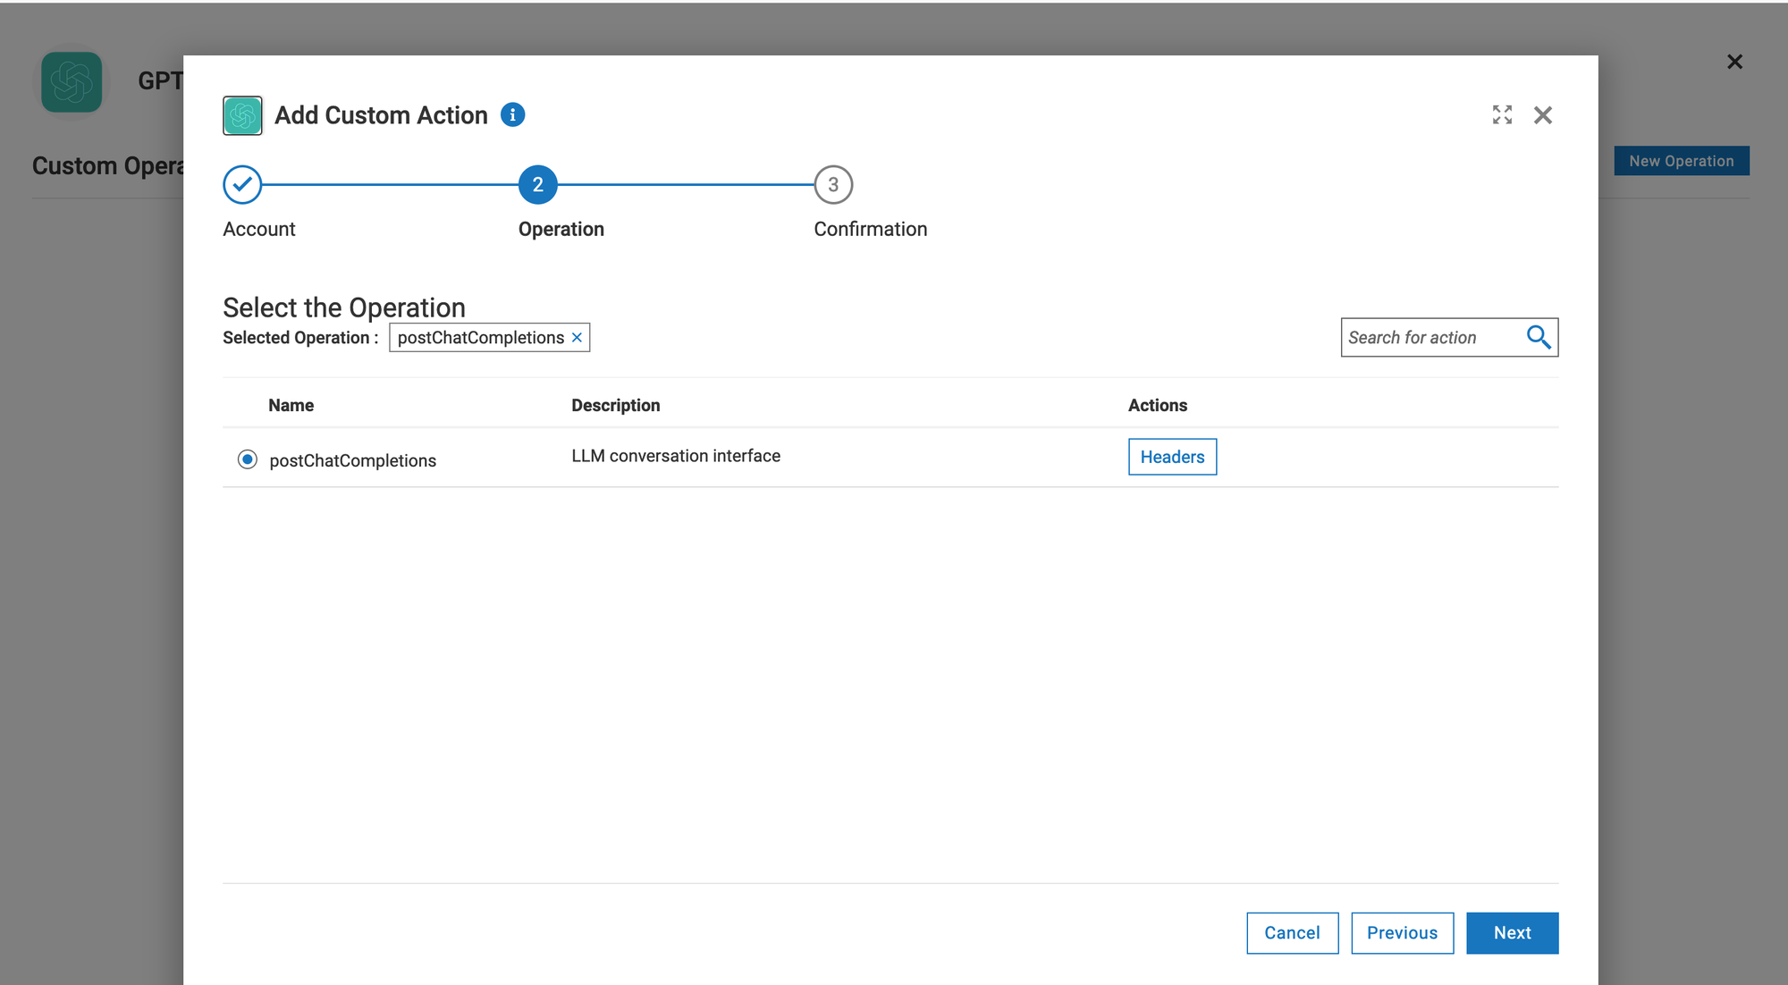The image size is (1788, 985).
Task: Click the completed Account step checkmark
Action: 242,184
